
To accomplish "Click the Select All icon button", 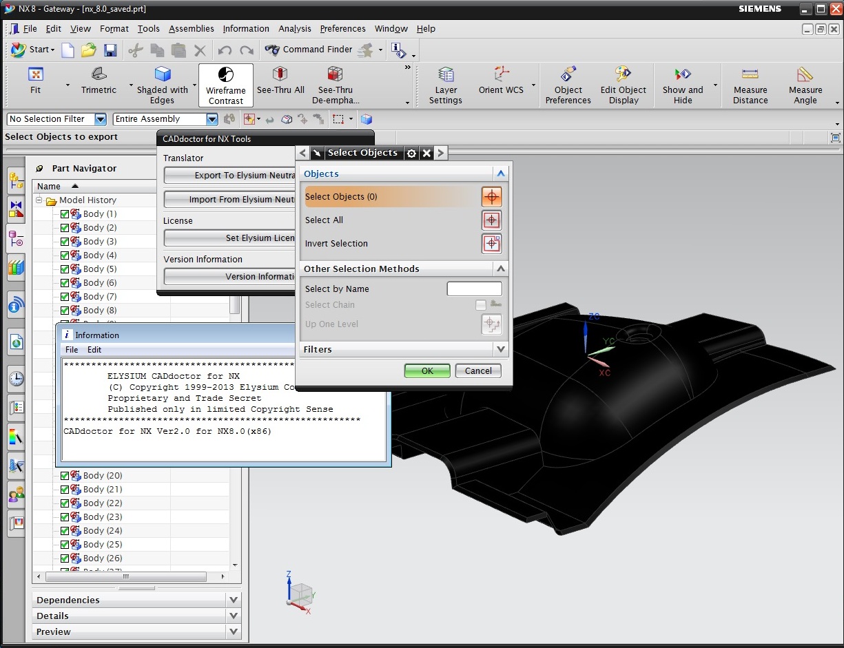I will pyautogui.click(x=491, y=220).
